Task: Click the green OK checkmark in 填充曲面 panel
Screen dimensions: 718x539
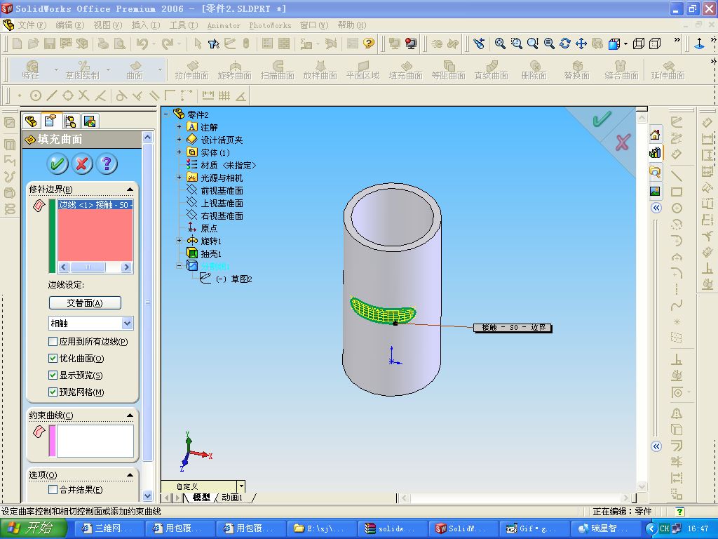Action: (x=57, y=164)
